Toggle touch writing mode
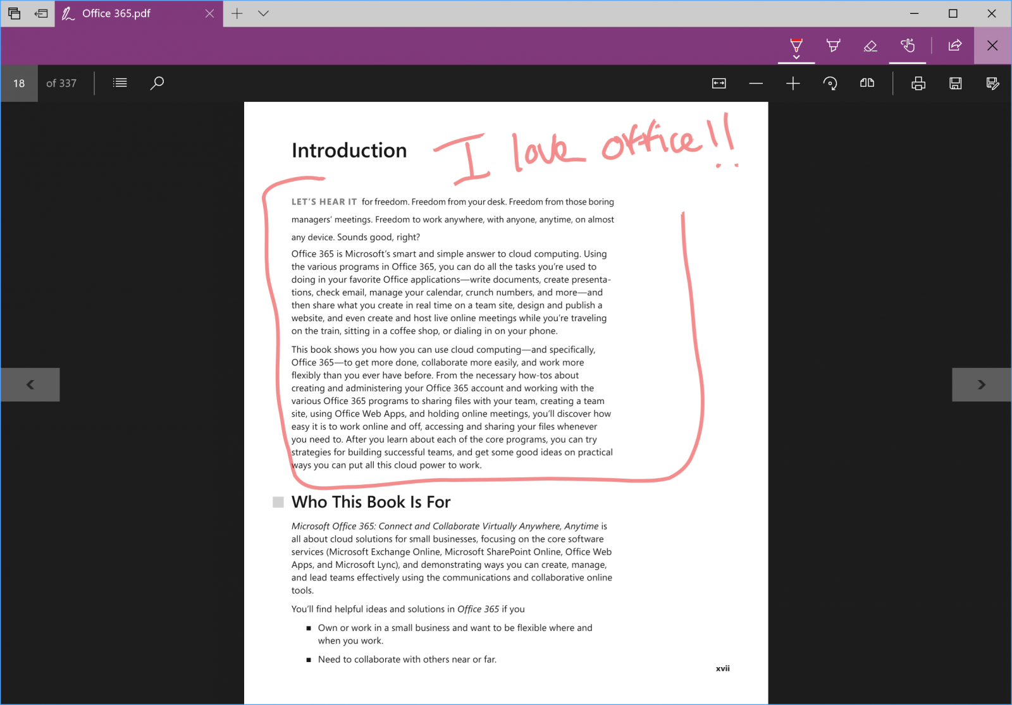 pyautogui.click(x=908, y=46)
